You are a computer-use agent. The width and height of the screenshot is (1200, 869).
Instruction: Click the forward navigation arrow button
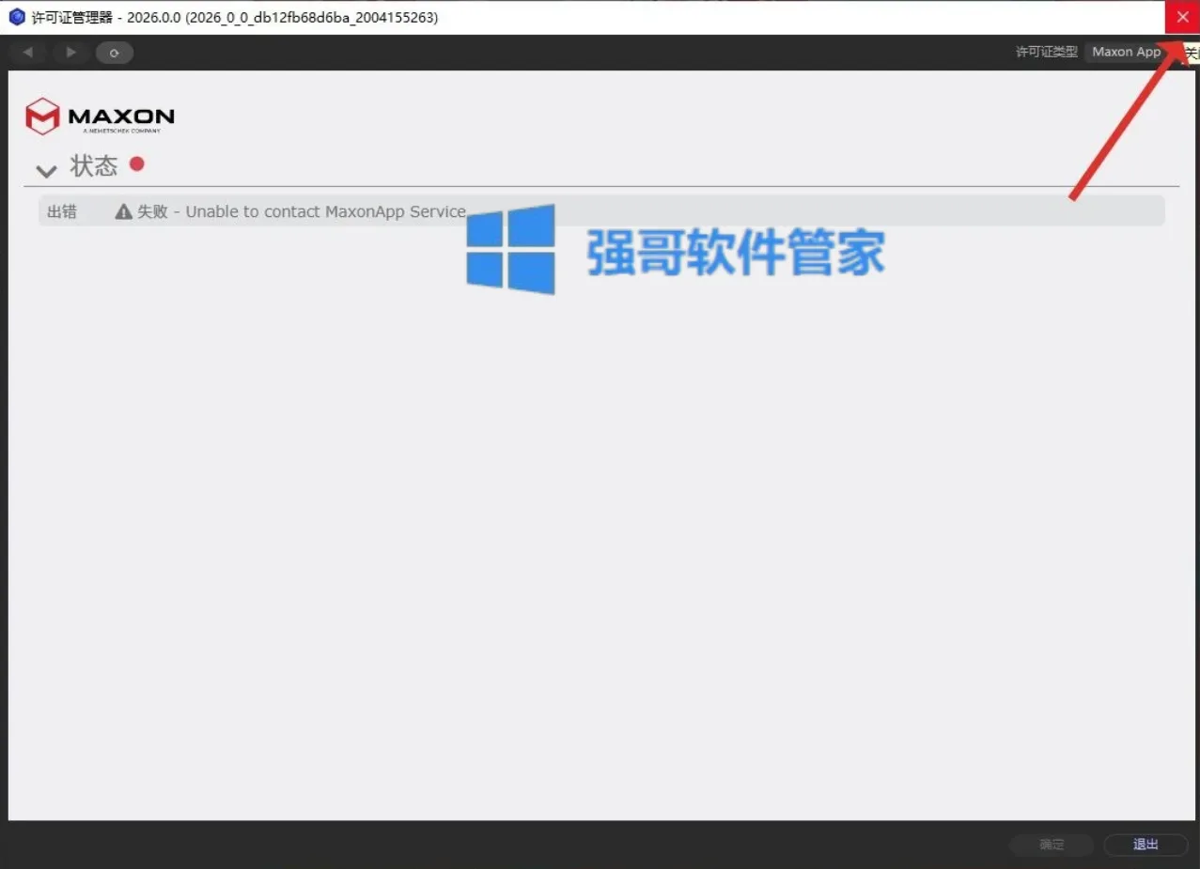coord(70,53)
